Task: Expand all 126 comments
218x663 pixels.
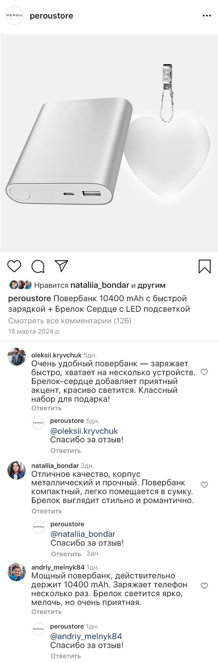Action: (70, 321)
